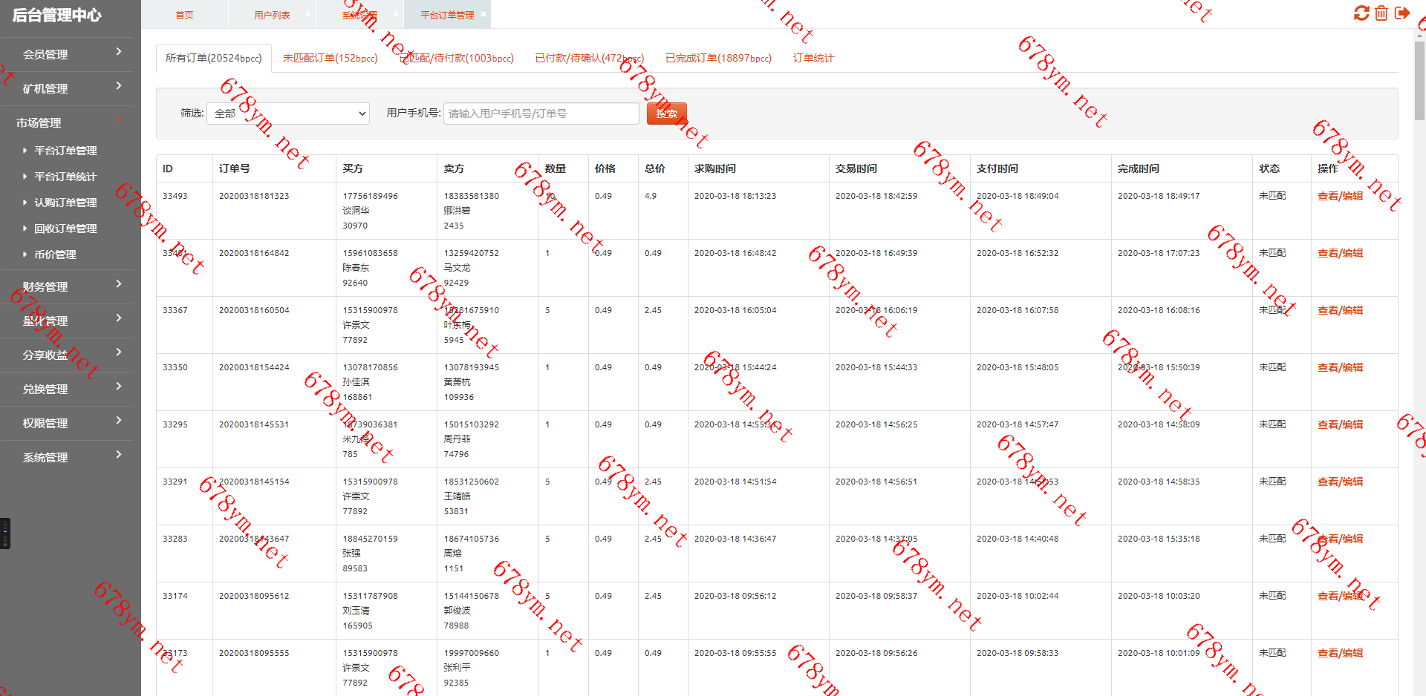Screen dimensions: 1426x696
Task: Expand the 矿机管理 sidebar menu
Action: 67,88
